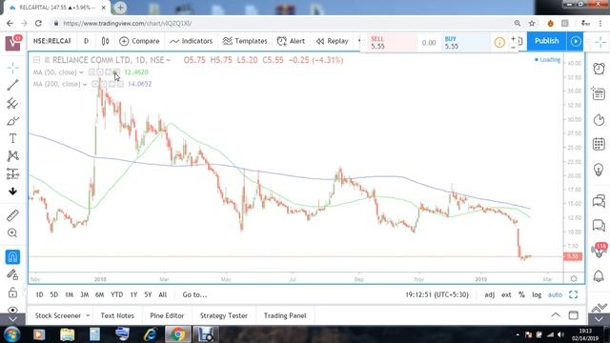Viewport: 610px width, 343px height.
Task: Toggle percentage scale
Action: [521, 294]
